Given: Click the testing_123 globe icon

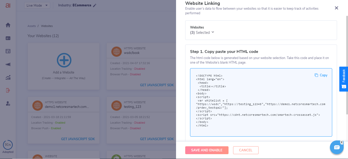Looking at the screenshot, I should pyautogui.click(x=116, y=105).
